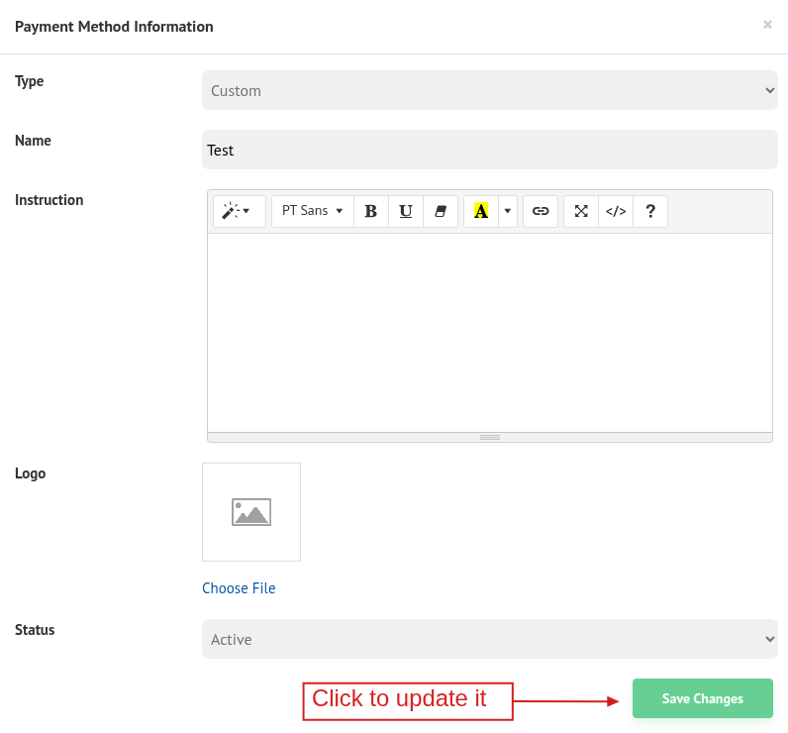The image size is (788, 733).
Task: Open the PT Sans font family dropdown
Action: [312, 211]
